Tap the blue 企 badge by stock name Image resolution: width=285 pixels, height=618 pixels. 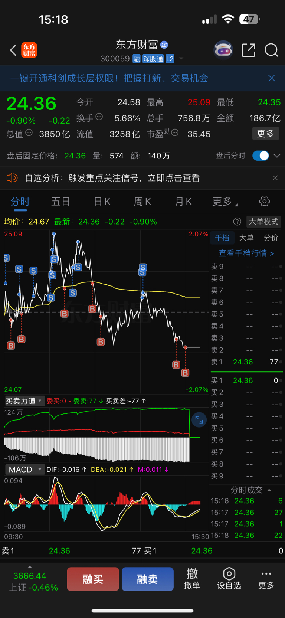164,45
